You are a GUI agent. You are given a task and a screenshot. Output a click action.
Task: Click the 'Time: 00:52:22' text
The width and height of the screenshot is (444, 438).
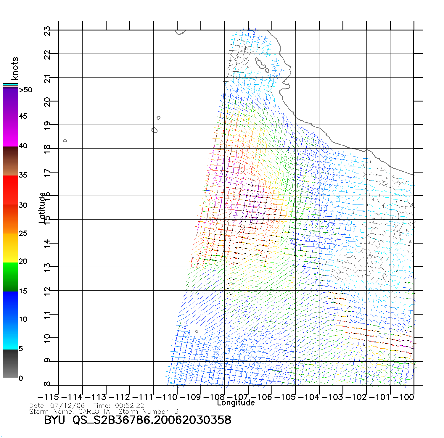[x=119, y=406]
